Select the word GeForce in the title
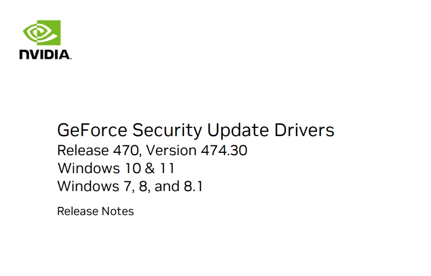 (x=92, y=130)
